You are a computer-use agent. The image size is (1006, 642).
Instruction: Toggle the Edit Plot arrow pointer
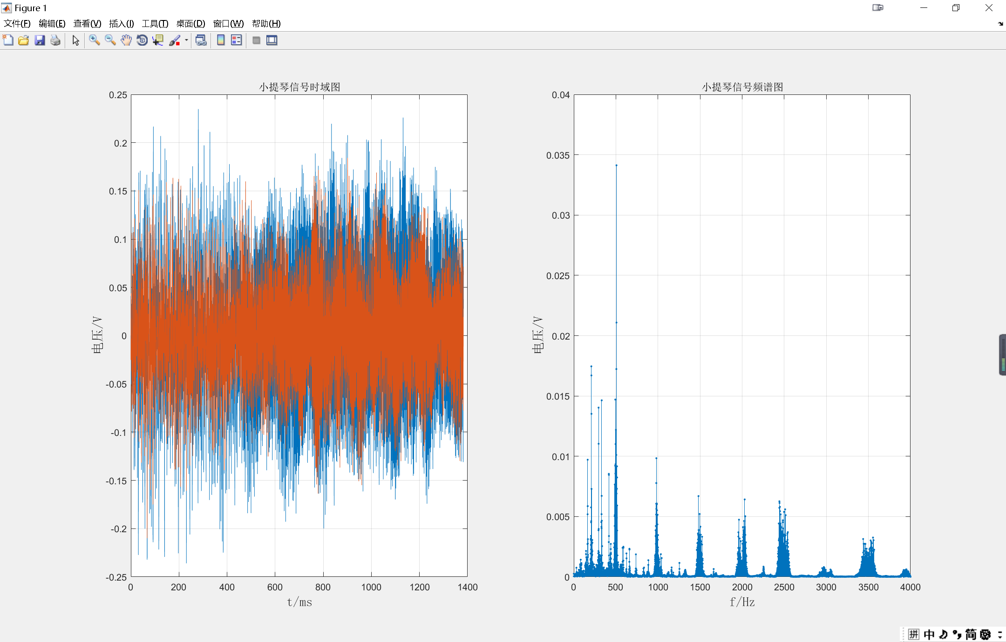76,40
